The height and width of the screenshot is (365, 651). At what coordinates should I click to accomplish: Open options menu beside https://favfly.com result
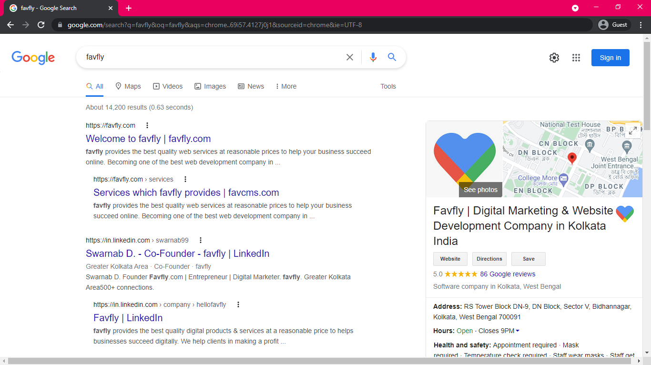pyautogui.click(x=147, y=125)
